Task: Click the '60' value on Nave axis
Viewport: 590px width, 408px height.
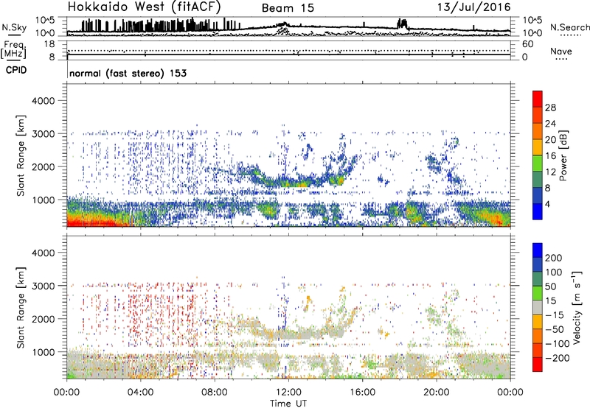Action: click(x=527, y=44)
